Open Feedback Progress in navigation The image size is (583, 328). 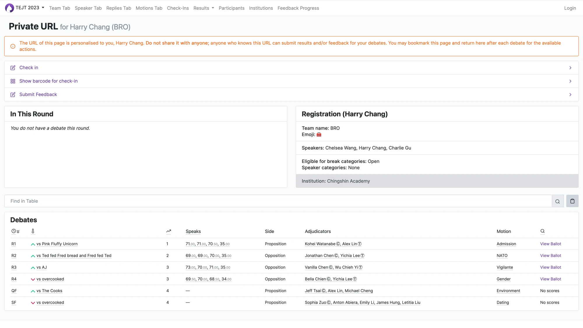point(298,8)
